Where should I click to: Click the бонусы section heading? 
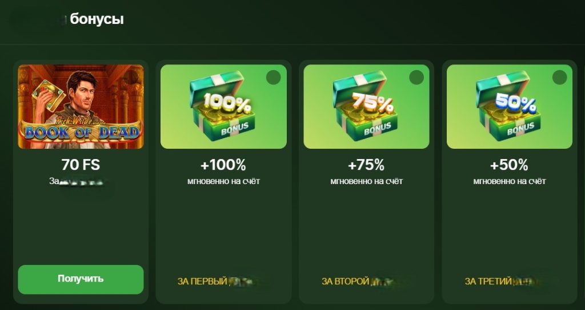pyautogui.click(x=97, y=19)
